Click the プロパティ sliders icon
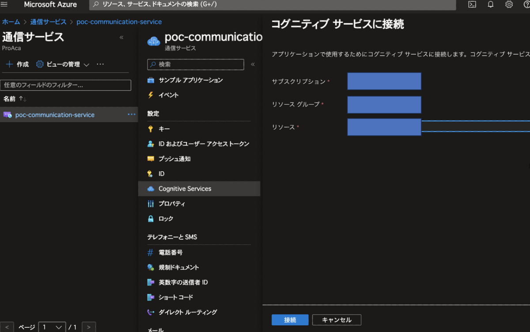This screenshot has width=530, height=332. coord(151,204)
